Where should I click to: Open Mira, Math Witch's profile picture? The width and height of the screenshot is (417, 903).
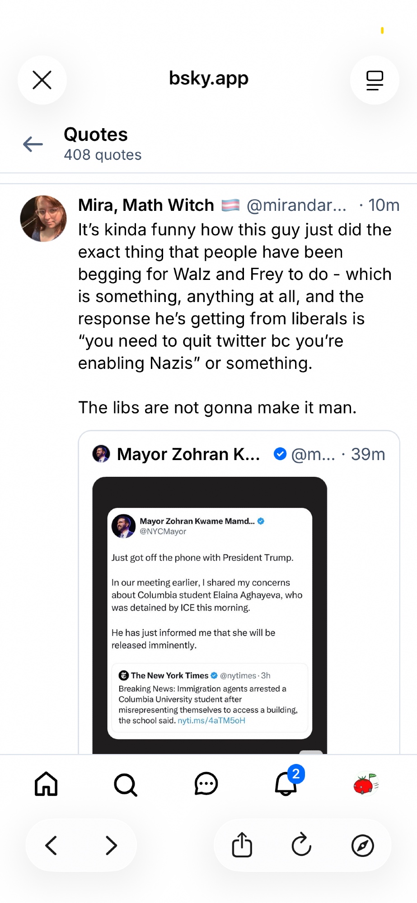click(43, 219)
